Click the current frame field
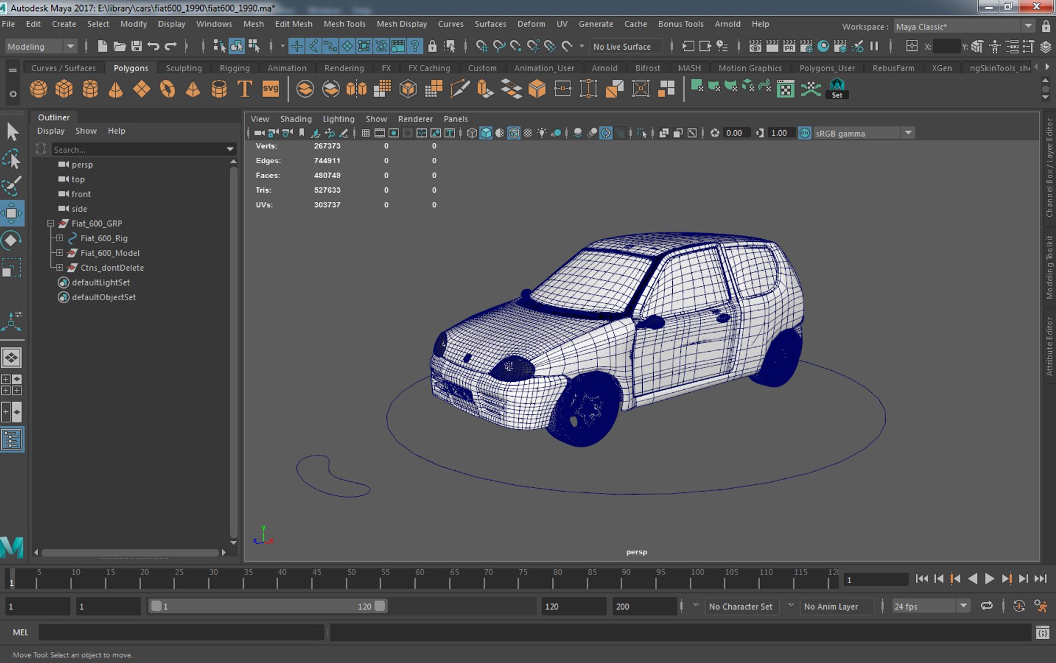Image resolution: width=1056 pixels, height=663 pixels. point(876,580)
